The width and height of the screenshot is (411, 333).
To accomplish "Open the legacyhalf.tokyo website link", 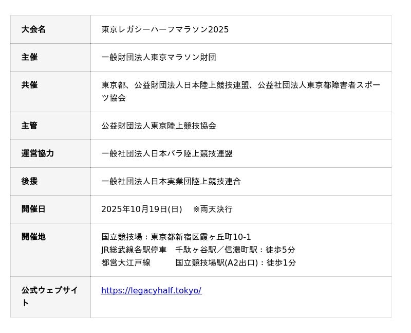I will pos(151,291).
